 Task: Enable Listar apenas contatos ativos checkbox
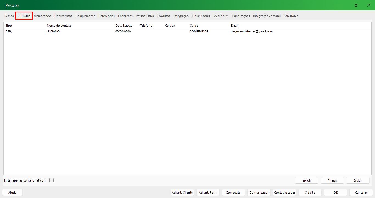click(x=51, y=180)
